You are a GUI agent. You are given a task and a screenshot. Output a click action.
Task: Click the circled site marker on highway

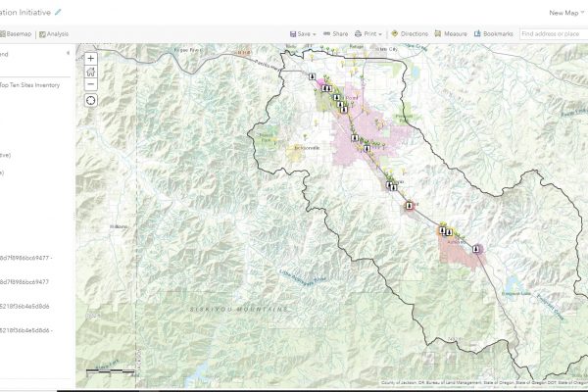coord(409,206)
